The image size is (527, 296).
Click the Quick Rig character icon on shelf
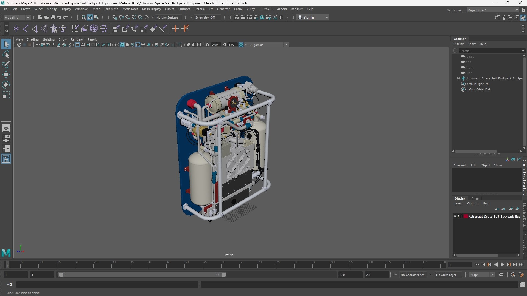54,29
